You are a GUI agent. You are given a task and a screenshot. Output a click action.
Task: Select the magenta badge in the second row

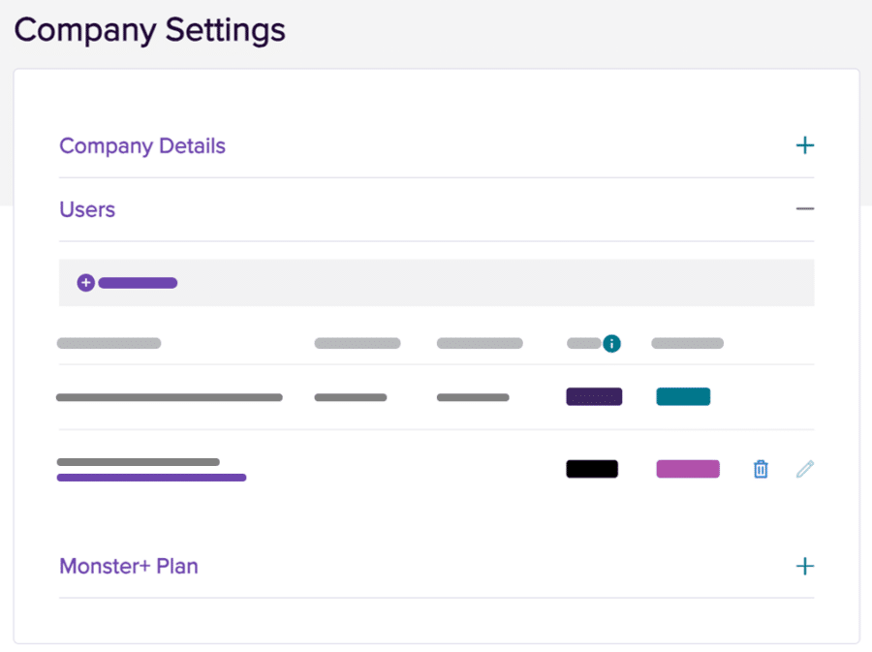(688, 469)
